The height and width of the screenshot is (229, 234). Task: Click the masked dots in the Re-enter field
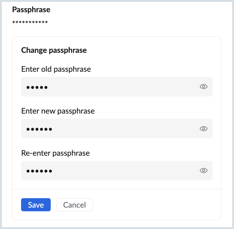[39, 171]
